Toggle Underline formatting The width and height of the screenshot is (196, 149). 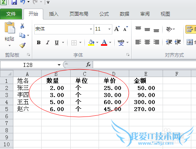(57, 43)
